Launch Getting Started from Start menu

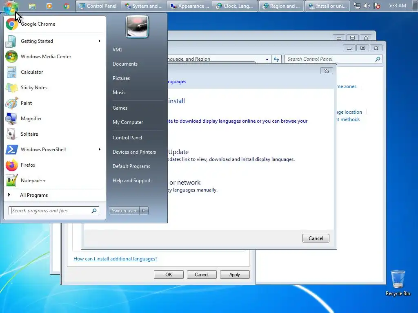pos(55,41)
